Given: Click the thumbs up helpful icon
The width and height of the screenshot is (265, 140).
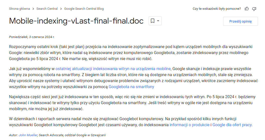Looking at the screenshot, I should [247, 9].
